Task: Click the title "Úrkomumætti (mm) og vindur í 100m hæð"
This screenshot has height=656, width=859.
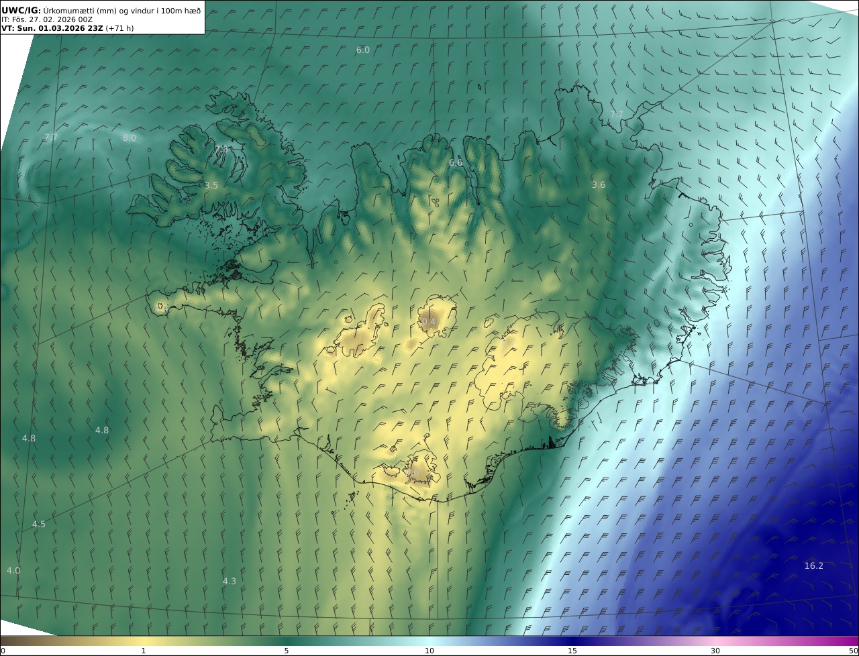Action: pos(122,10)
